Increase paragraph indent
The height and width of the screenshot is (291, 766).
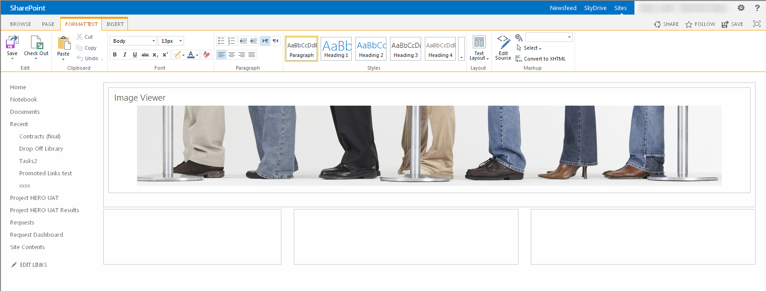[x=254, y=41]
